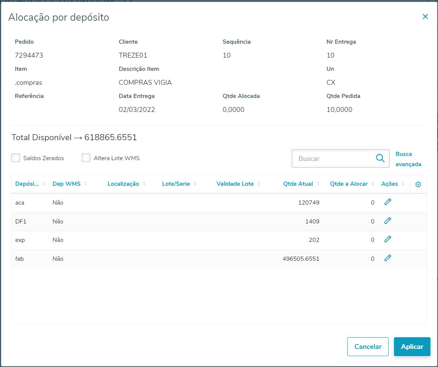Click Qtde Pedida value 10,0000
438x367 pixels.
tap(339, 110)
